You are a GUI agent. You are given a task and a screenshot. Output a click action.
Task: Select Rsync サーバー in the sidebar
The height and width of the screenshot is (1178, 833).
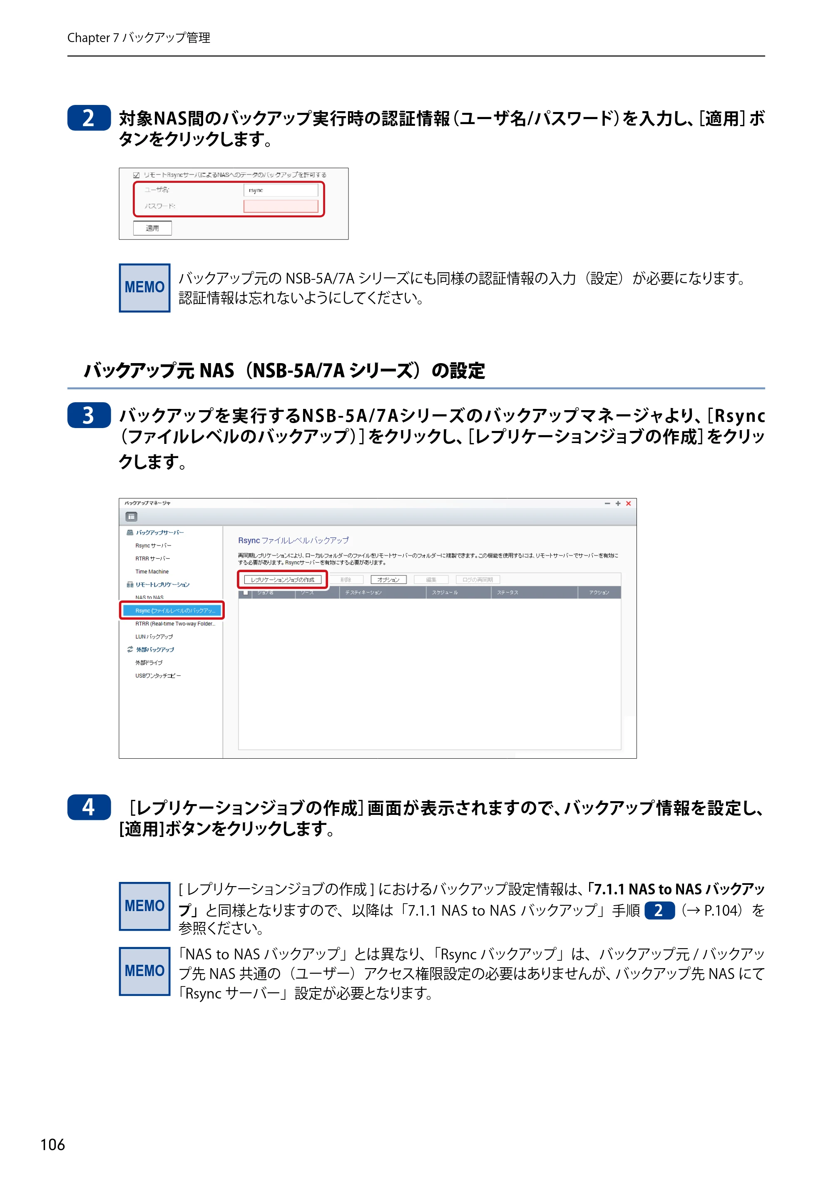tap(153, 545)
